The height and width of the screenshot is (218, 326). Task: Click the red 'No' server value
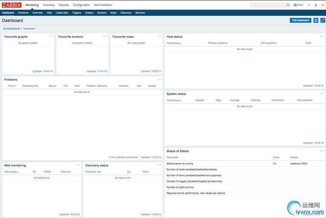(x=274, y=164)
